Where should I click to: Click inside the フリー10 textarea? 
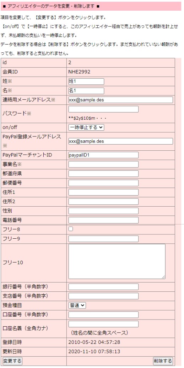[117, 261]
